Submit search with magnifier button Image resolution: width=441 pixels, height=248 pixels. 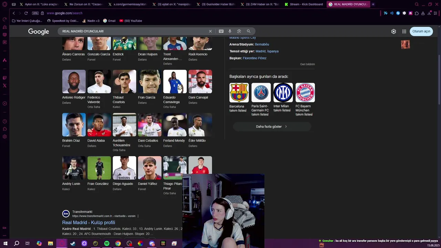pyautogui.click(x=248, y=31)
